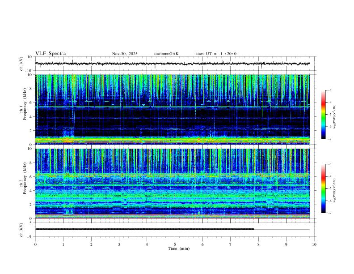354x274 pixels.
Task: Click time axis tick label "8"
Action: (x=258, y=244)
